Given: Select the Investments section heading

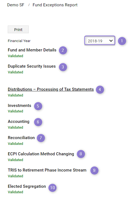Looking at the screenshot, I should tap(20, 106).
